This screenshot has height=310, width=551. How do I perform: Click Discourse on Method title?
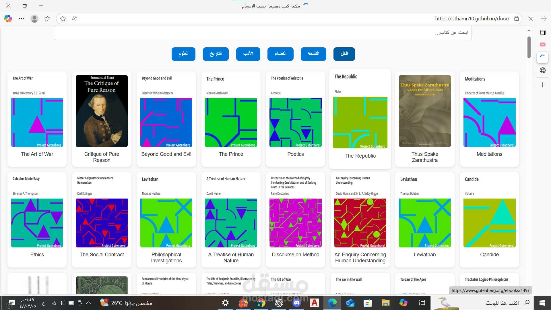tap(296, 255)
